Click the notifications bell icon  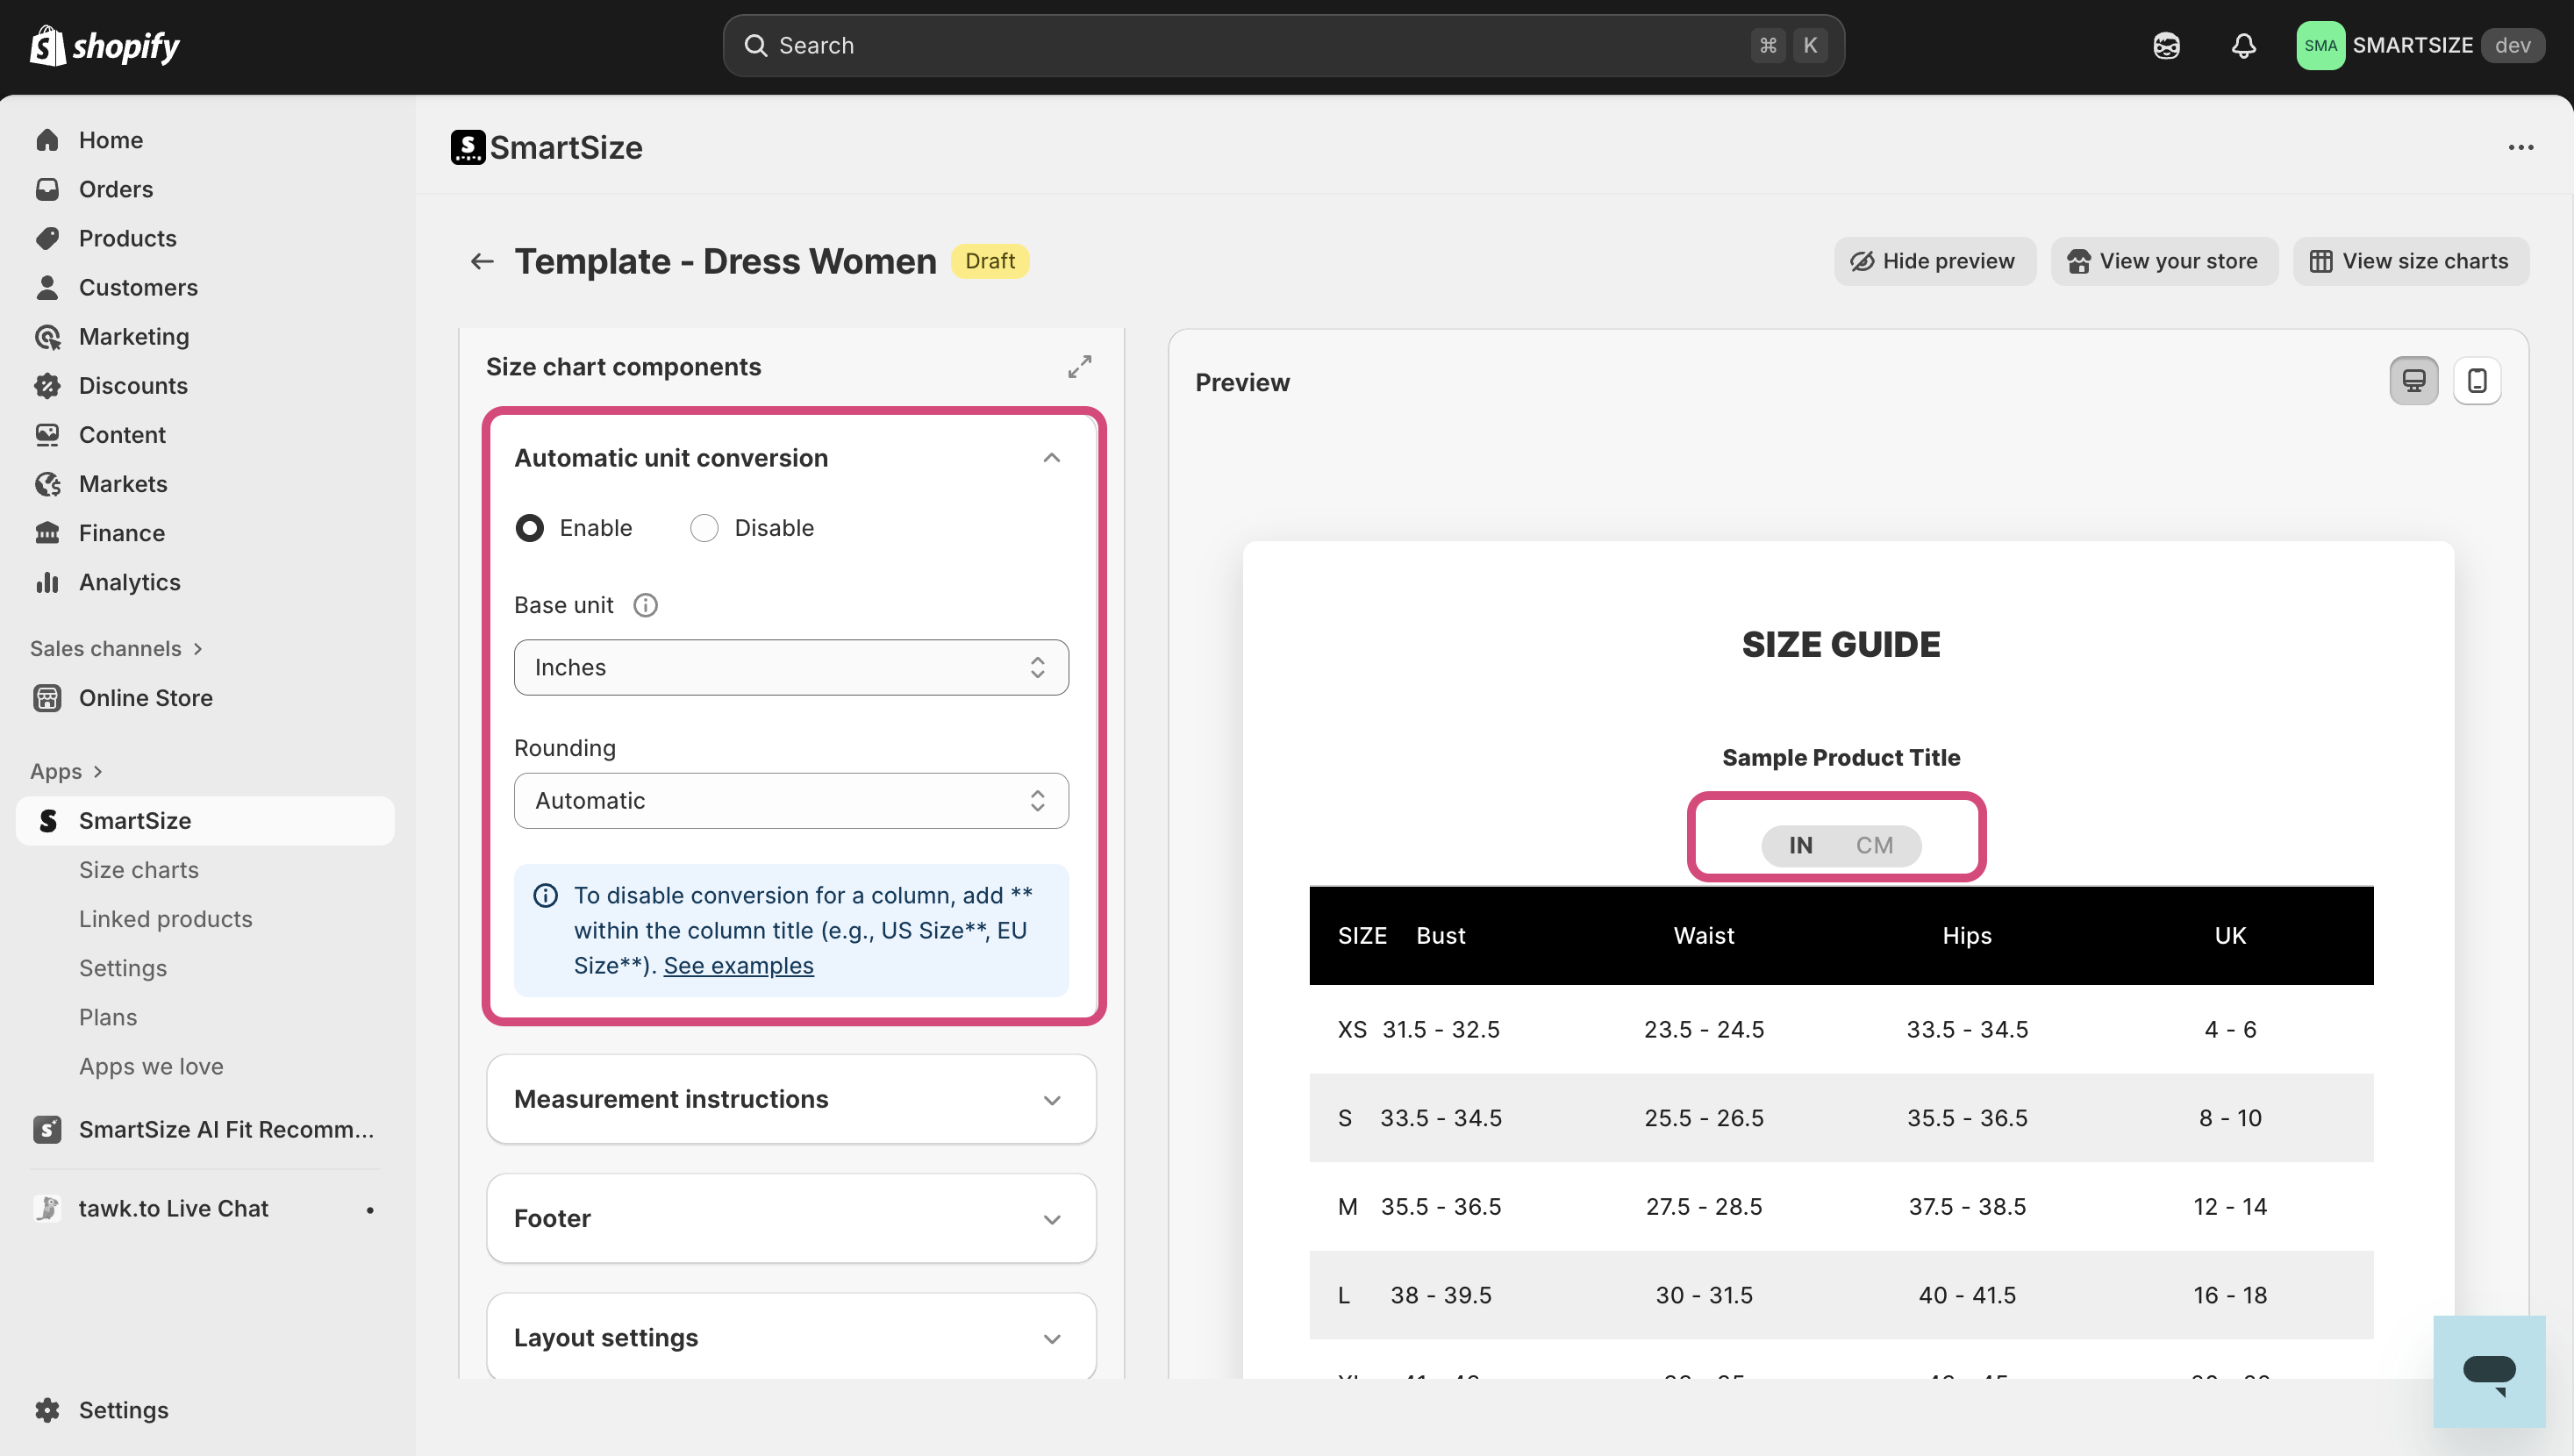click(2243, 46)
